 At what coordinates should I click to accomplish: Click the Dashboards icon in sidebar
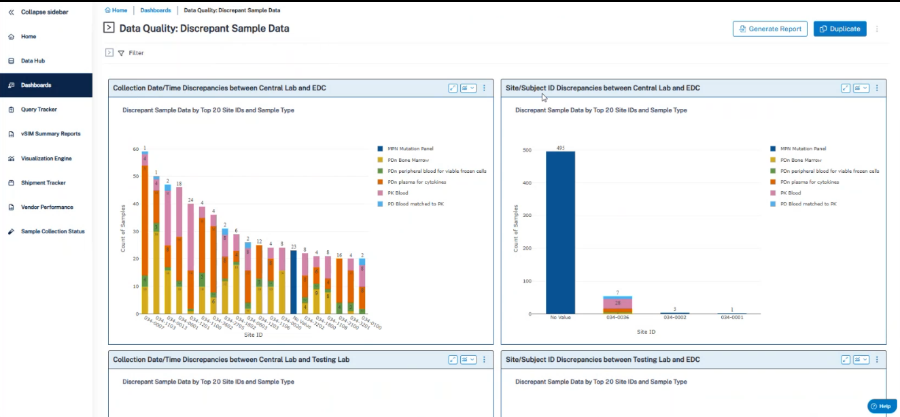coord(11,86)
